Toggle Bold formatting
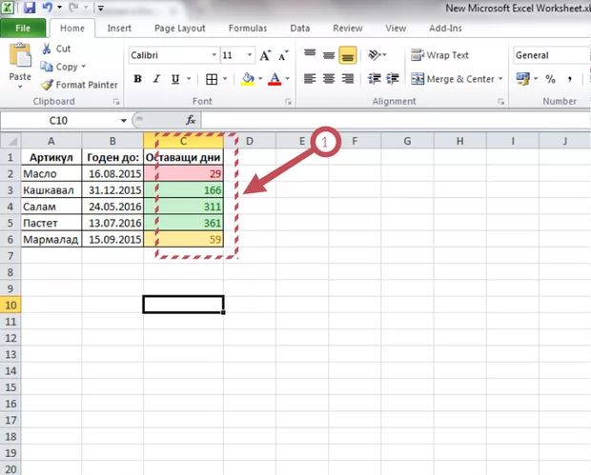Image resolution: width=591 pixels, height=475 pixels. (x=137, y=79)
